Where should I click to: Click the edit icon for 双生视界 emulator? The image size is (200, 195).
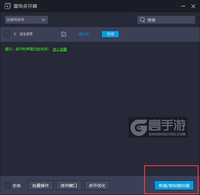click(64, 34)
